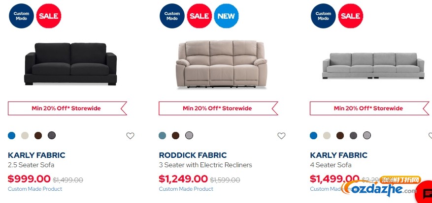Add Karly 2.5 Seater Sofa to wishlist
Viewport: 432px width, 203px height.
[x=131, y=135]
